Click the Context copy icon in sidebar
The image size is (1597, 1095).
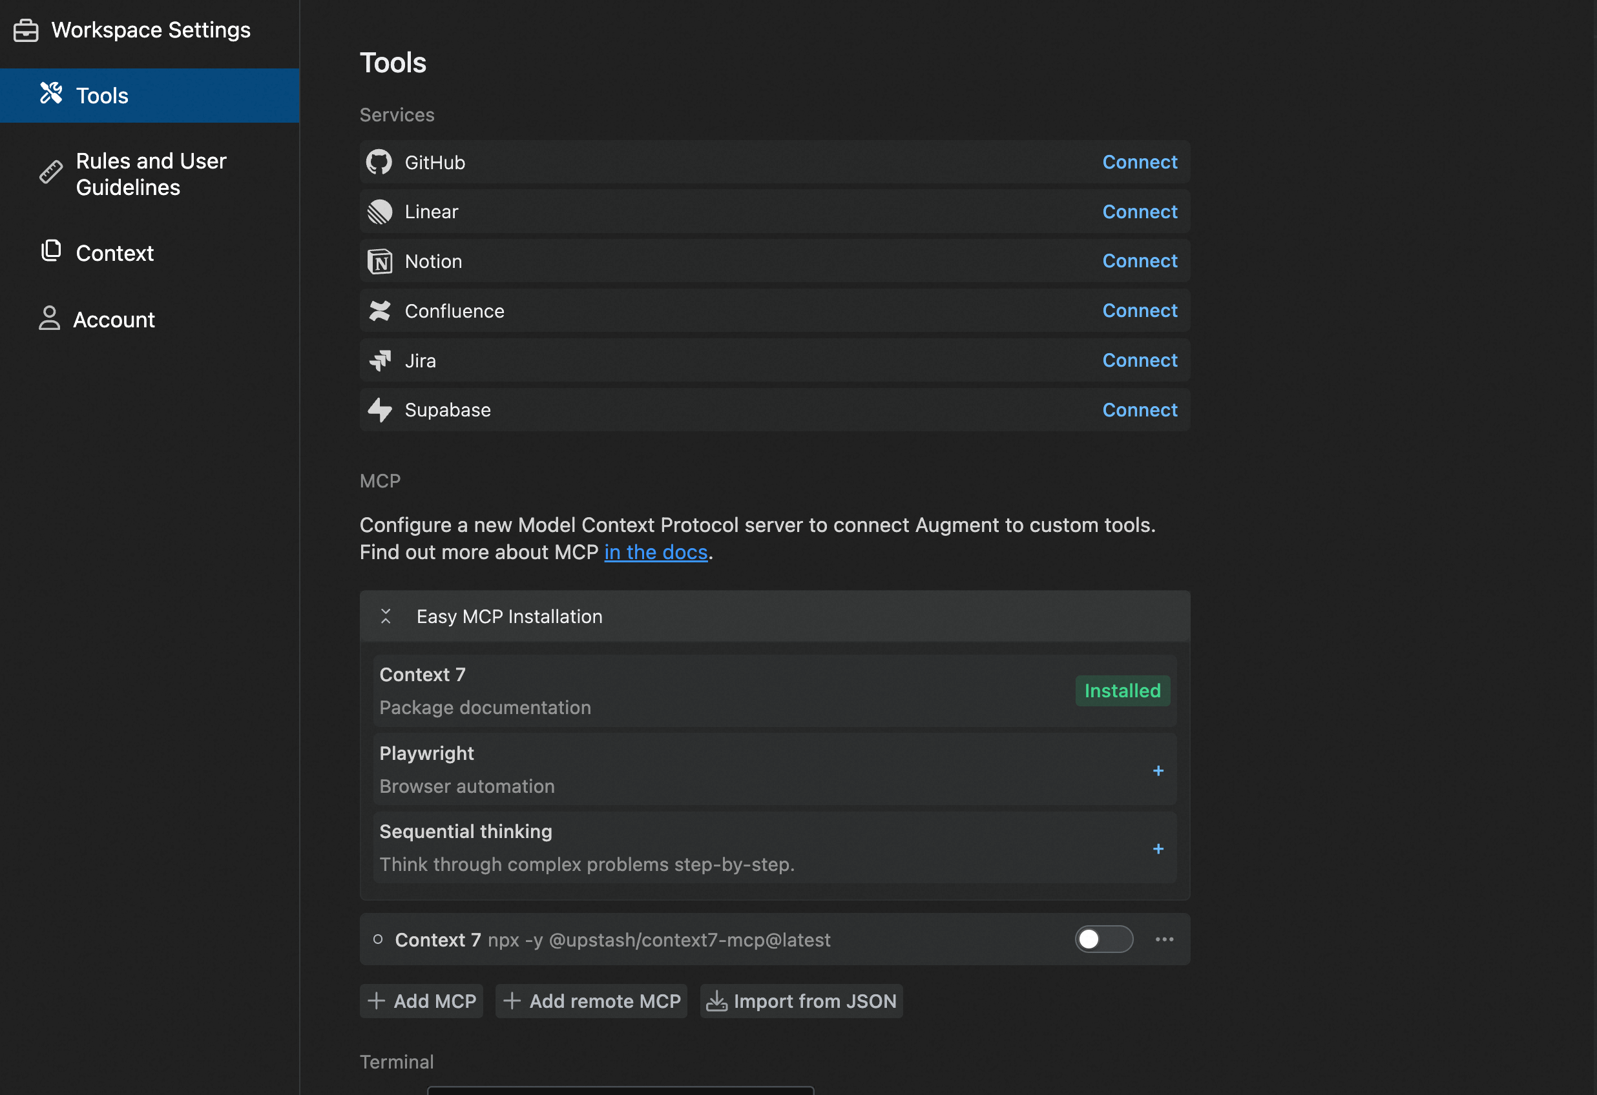coord(51,251)
